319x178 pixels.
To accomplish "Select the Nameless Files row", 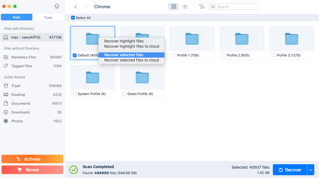I will 32,57.
